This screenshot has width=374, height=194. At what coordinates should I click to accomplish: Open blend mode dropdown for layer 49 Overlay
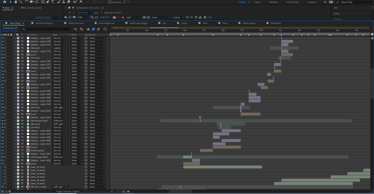tap(59, 58)
